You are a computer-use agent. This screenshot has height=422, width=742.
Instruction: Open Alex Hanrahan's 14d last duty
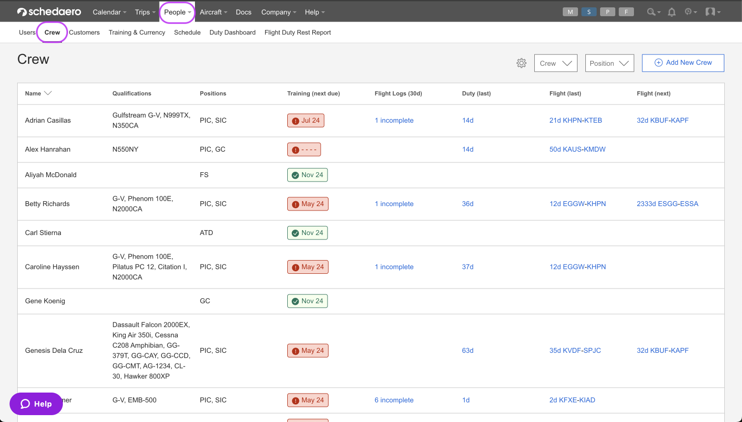coord(468,149)
